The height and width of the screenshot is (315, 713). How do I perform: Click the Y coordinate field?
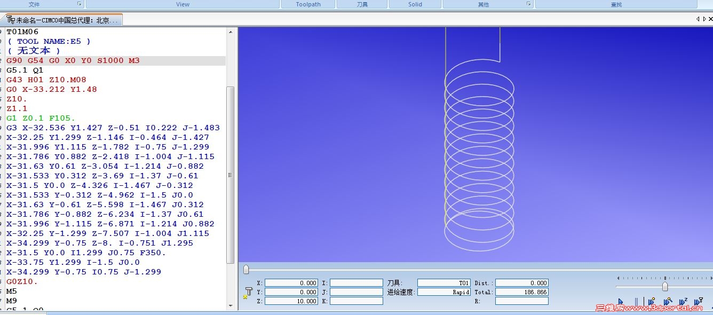click(x=291, y=292)
